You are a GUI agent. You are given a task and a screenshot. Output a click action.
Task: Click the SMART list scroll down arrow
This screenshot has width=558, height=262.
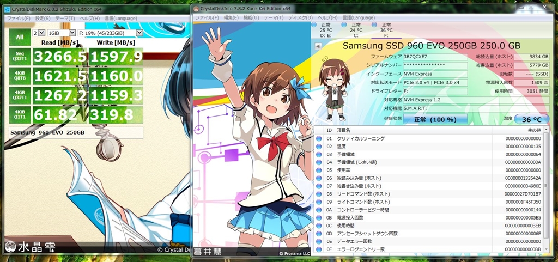click(546, 250)
